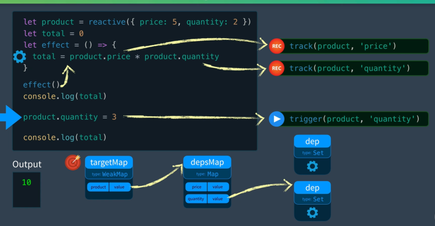Click the gear icon inside the lower dep Set

(x=312, y=213)
